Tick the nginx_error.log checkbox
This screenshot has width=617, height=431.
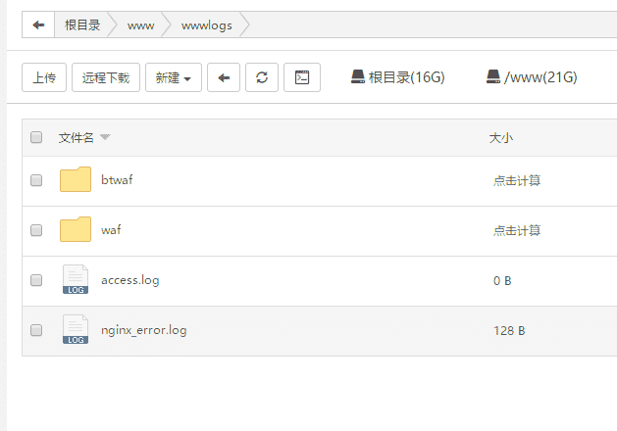click(36, 330)
